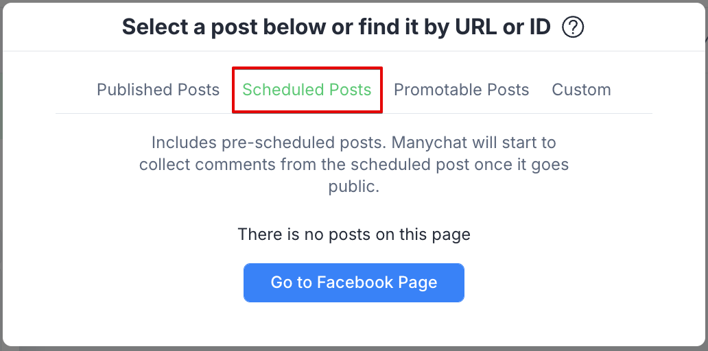Viewport: 708px width, 351px height.
Task: Open the Promotable Posts tab
Action: (x=462, y=89)
